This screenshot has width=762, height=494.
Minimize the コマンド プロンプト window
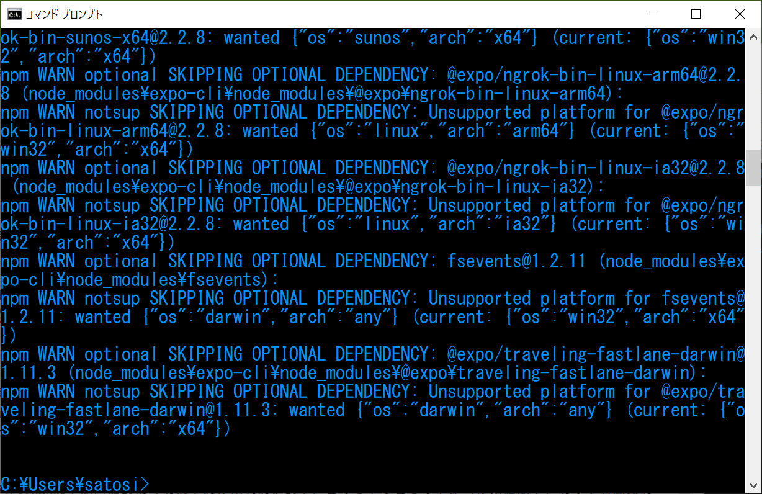tap(653, 14)
